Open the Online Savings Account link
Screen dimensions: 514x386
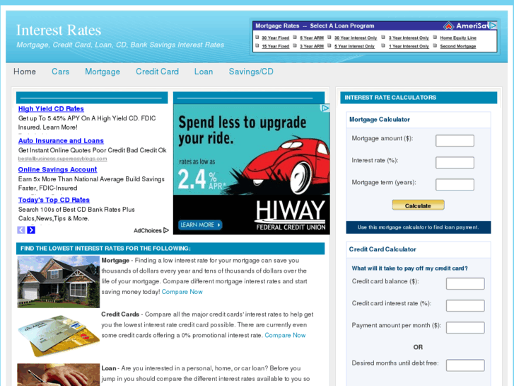coord(58,169)
